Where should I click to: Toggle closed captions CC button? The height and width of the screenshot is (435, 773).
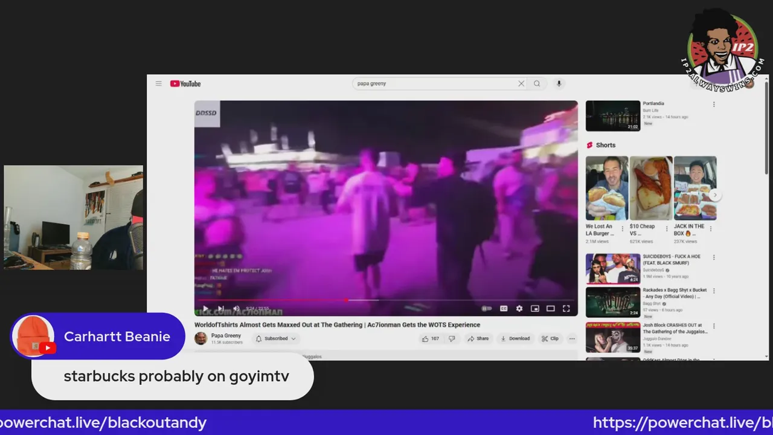(x=504, y=309)
